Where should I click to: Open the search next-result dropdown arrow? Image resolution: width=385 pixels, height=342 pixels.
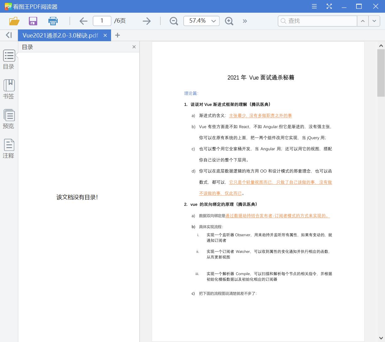374,21
